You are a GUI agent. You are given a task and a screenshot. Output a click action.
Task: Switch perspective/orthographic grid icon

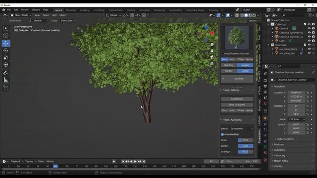[211, 63]
